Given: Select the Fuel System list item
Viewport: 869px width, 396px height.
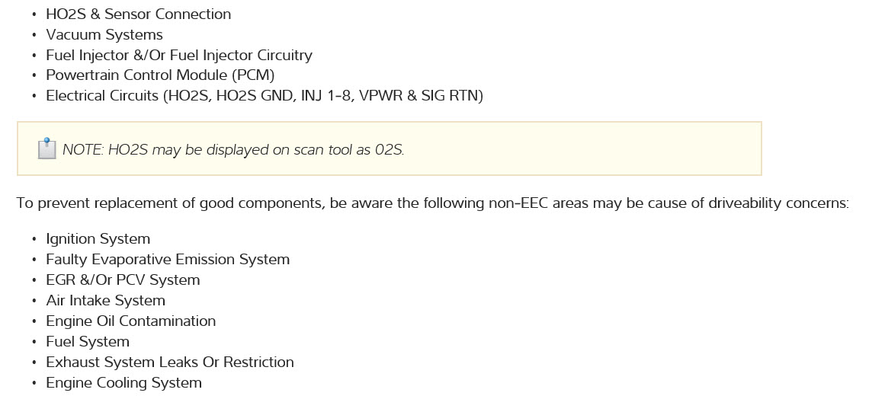Looking at the screenshot, I should 88,342.
